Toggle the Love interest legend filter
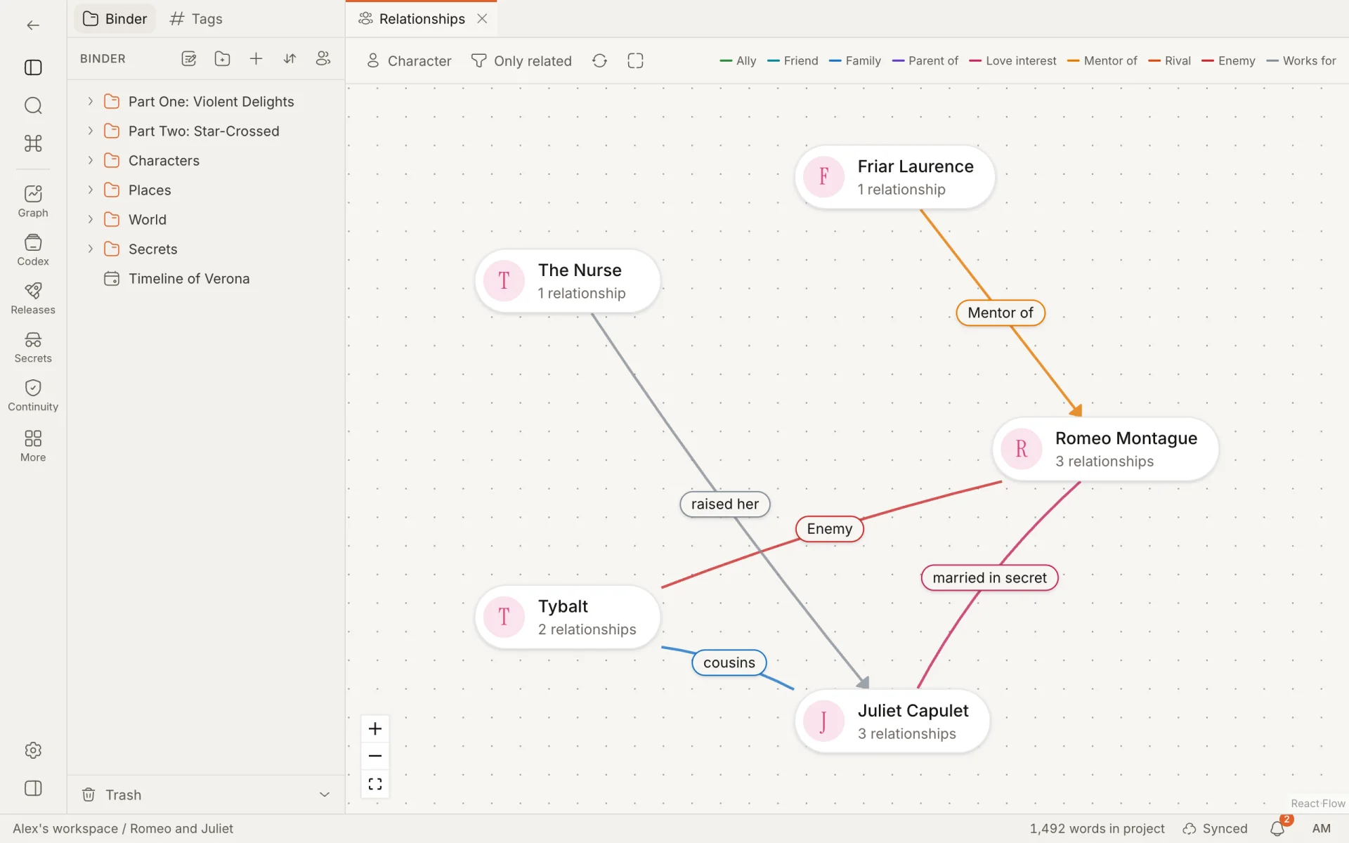Viewport: 1349px width, 843px height. [1012, 61]
